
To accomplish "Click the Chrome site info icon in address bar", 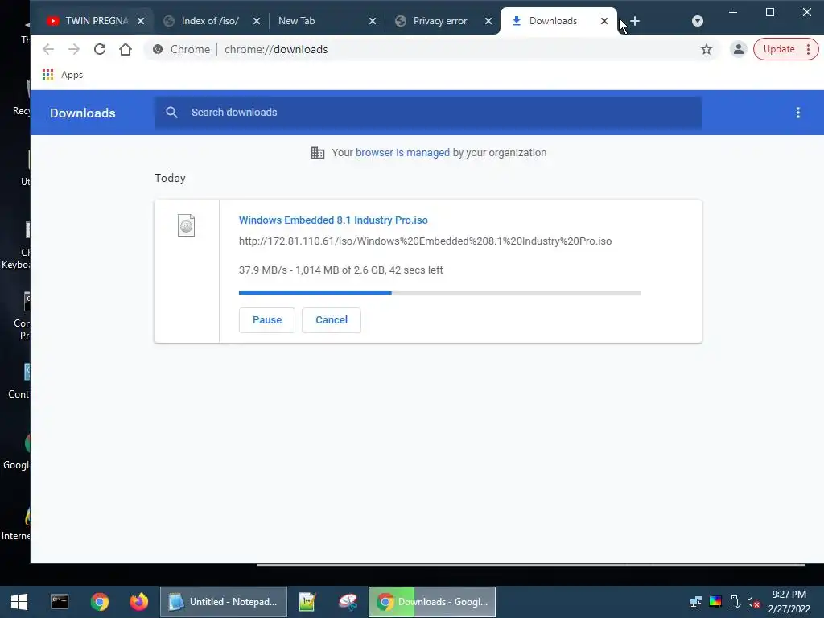I will [x=158, y=49].
